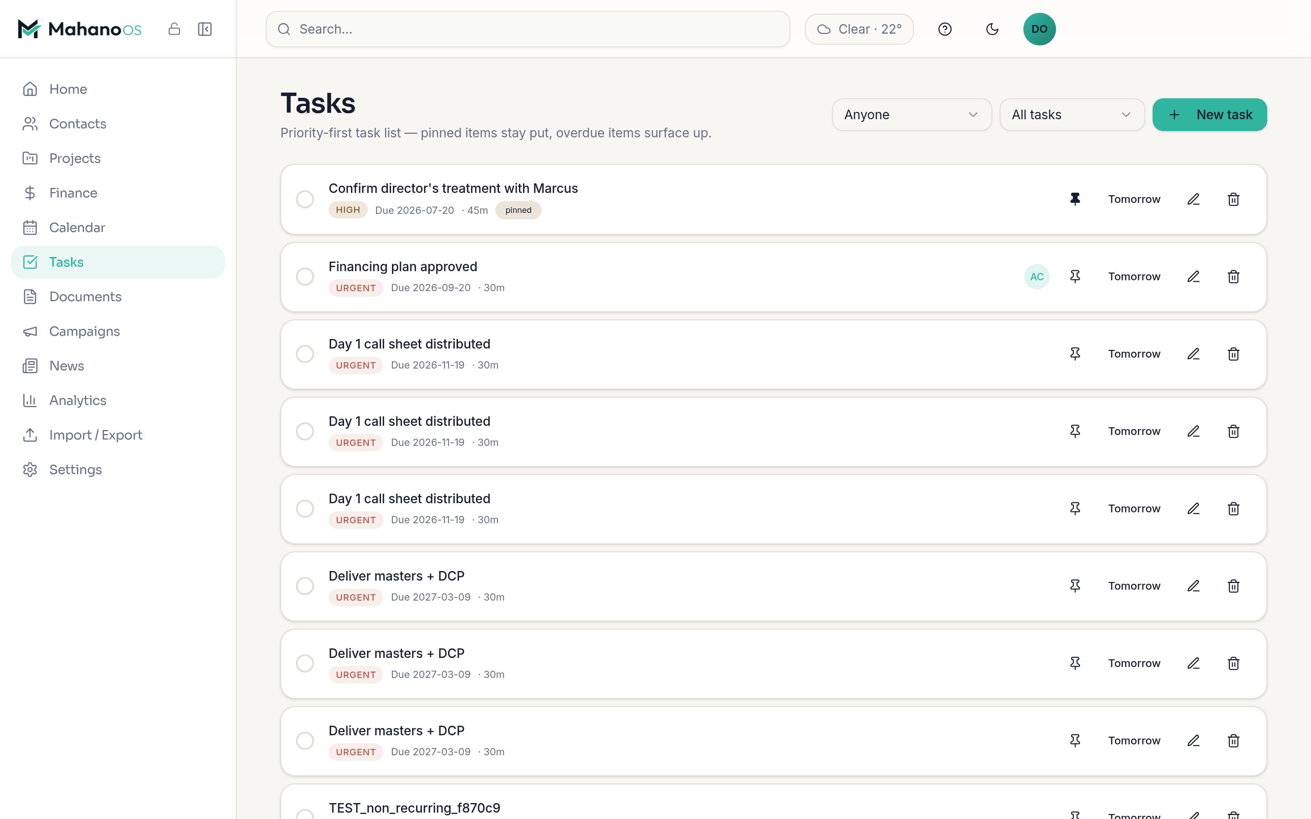Open the Anyone assignee filter dropdown
Viewport: 1311px width, 819px height.
pyautogui.click(x=912, y=114)
